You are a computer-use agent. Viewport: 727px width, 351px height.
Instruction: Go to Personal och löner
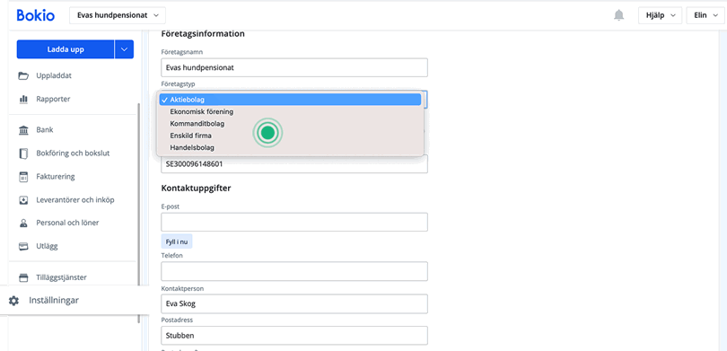(x=67, y=223)
